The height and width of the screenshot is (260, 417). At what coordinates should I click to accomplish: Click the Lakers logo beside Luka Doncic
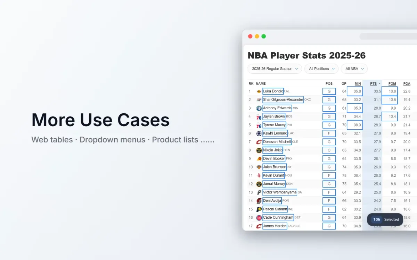[259, 92]
